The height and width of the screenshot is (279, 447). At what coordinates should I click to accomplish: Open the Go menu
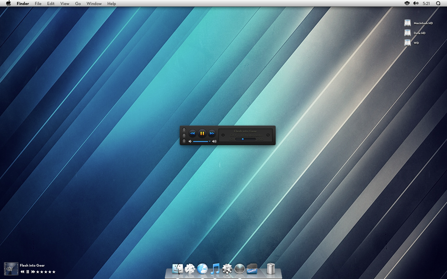78,3
